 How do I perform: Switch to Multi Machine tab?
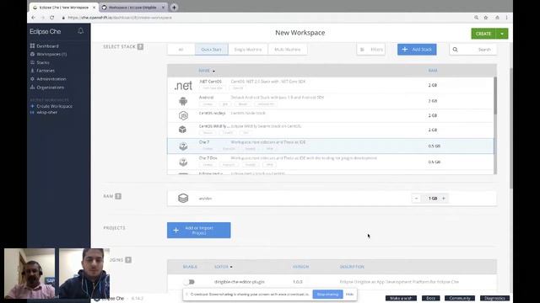tap(287, 50)
